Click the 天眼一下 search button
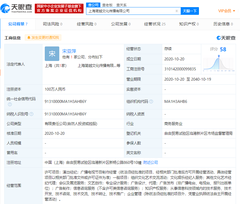240x204 pixels. (x=190, y=11)
